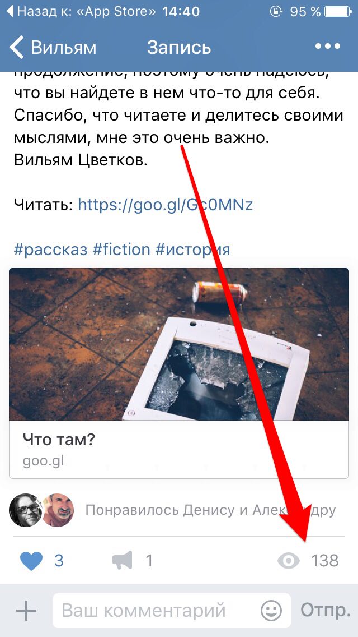The width and height of the screenshot is (358, 637).
Task: View the "Понравилось Денису и Александру" likes list
Action: tap(210, 510)
